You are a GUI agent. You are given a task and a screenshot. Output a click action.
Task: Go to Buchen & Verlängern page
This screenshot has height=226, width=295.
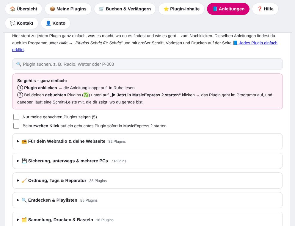(x=125, y=9)
